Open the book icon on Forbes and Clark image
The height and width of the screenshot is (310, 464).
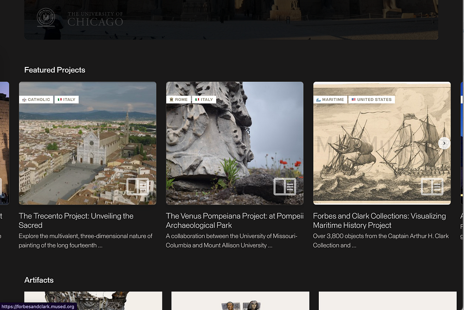pos(432,186)
